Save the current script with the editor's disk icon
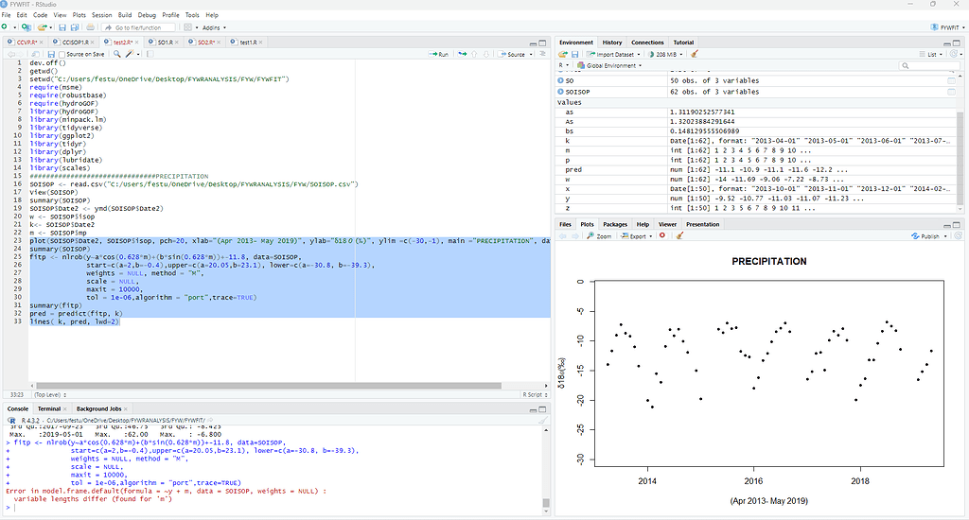Screen dimensions: 969x520 click(50, 55)
